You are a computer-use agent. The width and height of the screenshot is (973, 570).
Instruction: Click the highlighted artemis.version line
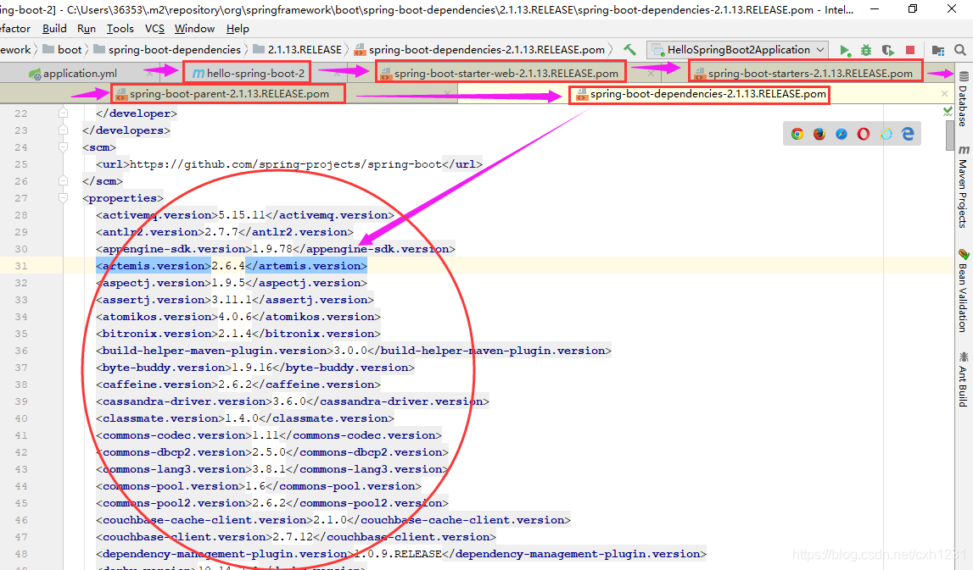pos(231,266)
